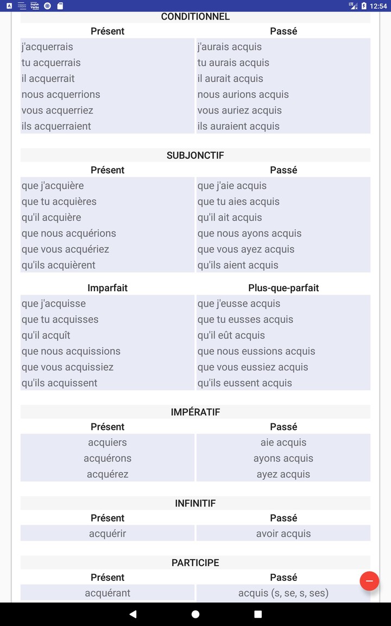Tap the circular notification icon in status bar
391x626 pixels.
coord(47,6)
